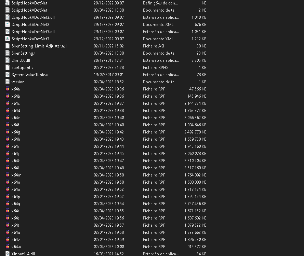This screenshot has width=304, height=256.
Task: Click the XInput1_4.dll file icon
Action: [8, 254]
